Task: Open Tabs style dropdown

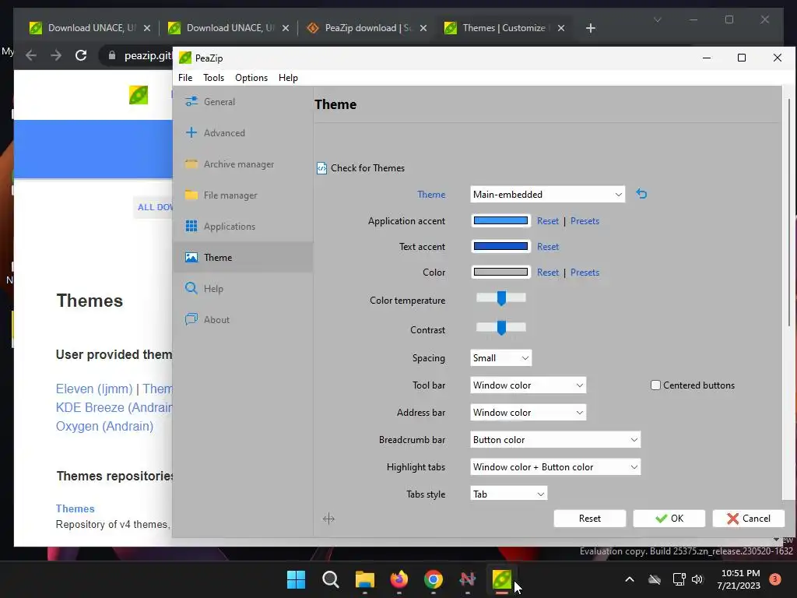Action: [508, 494]
